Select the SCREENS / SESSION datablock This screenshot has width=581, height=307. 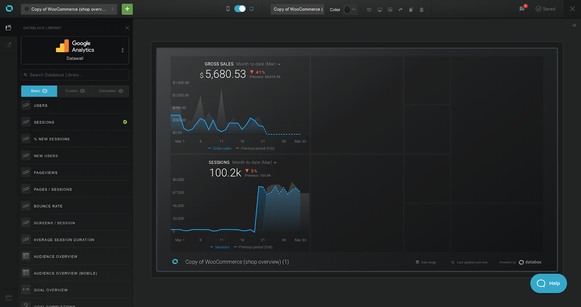point(75,223)
